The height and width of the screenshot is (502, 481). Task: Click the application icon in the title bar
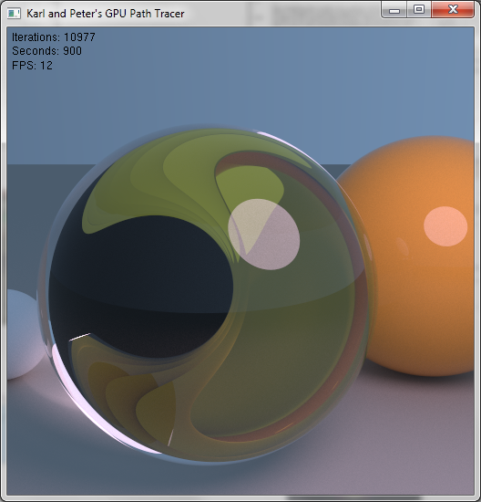[14, 14]
